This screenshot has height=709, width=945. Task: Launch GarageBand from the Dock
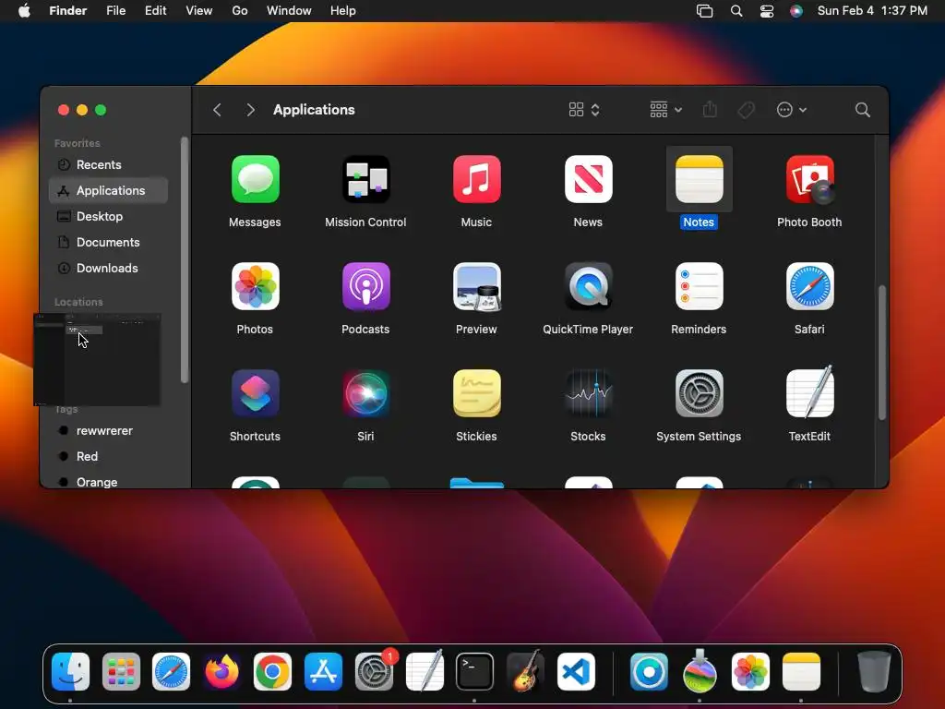(x=525, y=672)
